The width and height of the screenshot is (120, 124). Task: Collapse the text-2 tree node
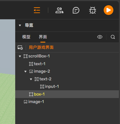point(31,79)
